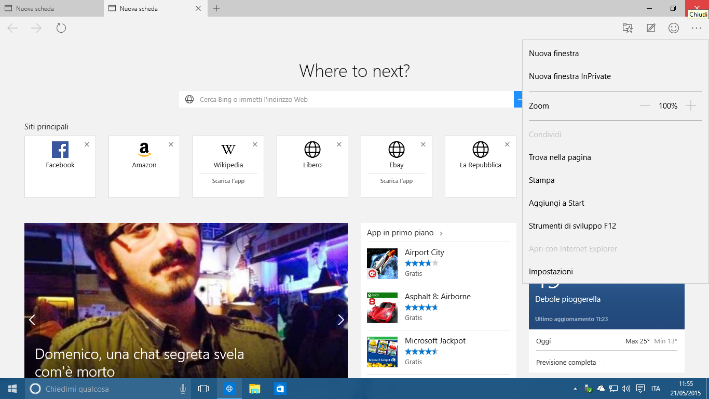Open the Amazon top site tile
Image resolution: width=709 pixels, height=399 pixels.
tap(144, 166)
